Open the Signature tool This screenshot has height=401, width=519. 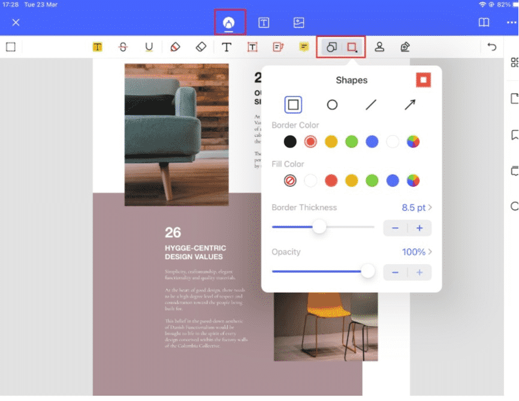(380, 46)
